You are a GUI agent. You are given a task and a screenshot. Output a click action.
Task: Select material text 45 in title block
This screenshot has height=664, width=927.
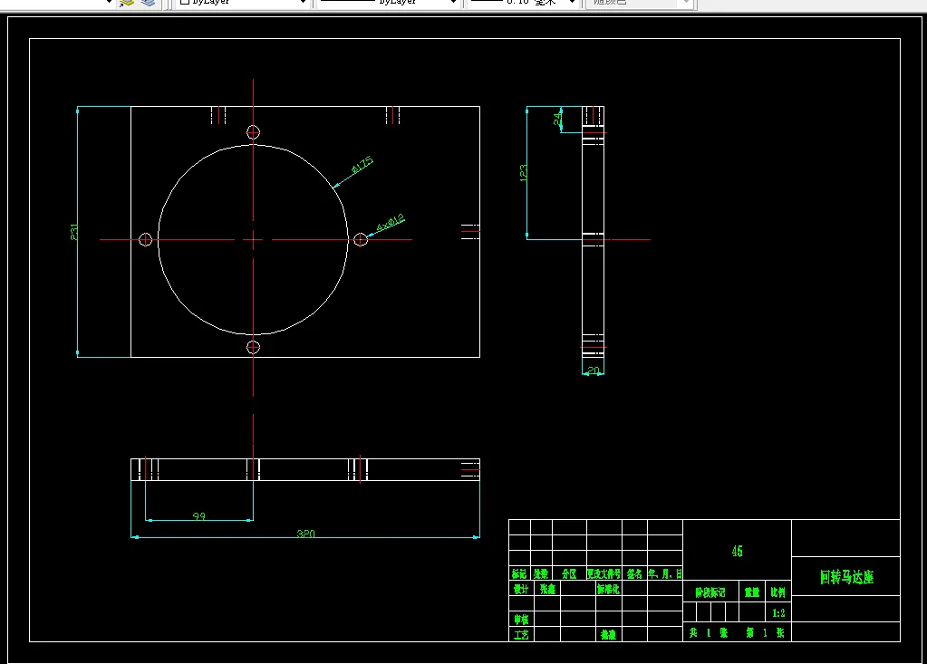[737, 551]
